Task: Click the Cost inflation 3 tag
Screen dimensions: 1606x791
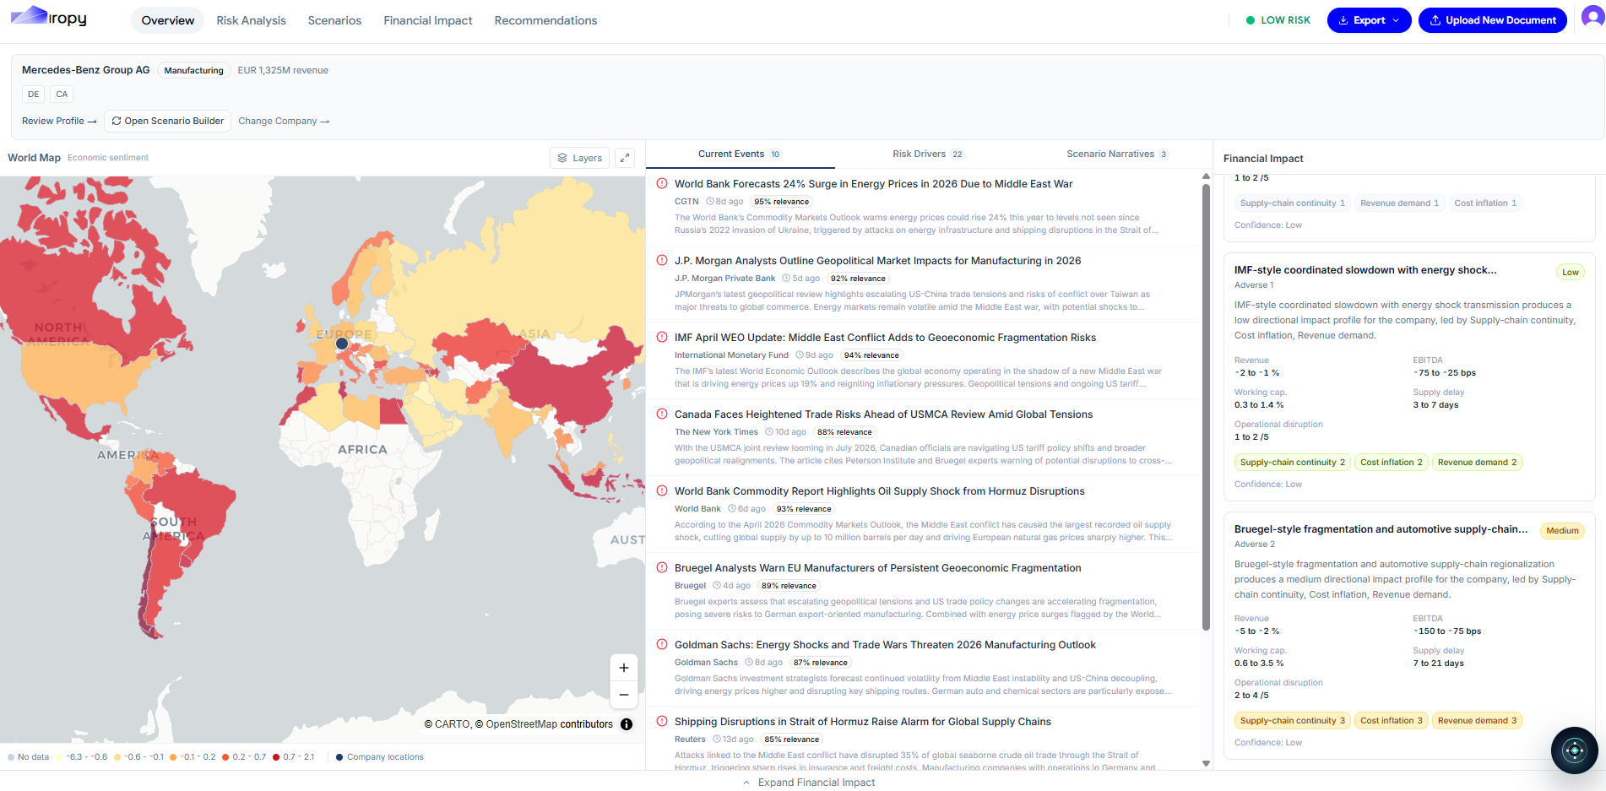Action: [1391, 720]
